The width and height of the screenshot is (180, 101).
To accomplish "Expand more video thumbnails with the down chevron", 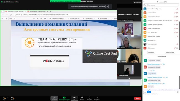I will [129, 78].
